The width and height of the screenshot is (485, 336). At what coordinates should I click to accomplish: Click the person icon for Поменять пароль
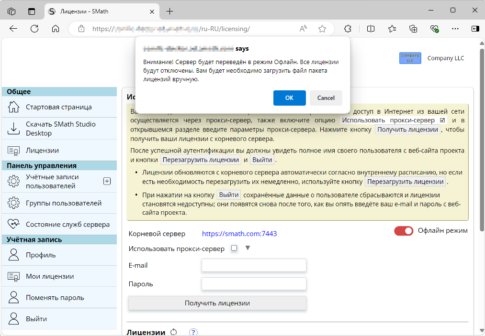(13, 297)
